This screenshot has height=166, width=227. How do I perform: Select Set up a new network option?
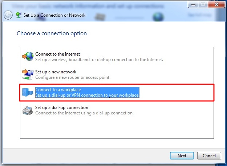pos(56,72)
